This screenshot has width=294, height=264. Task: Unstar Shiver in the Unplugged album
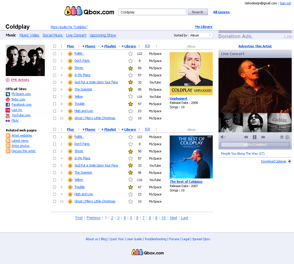tap(131, 68)
